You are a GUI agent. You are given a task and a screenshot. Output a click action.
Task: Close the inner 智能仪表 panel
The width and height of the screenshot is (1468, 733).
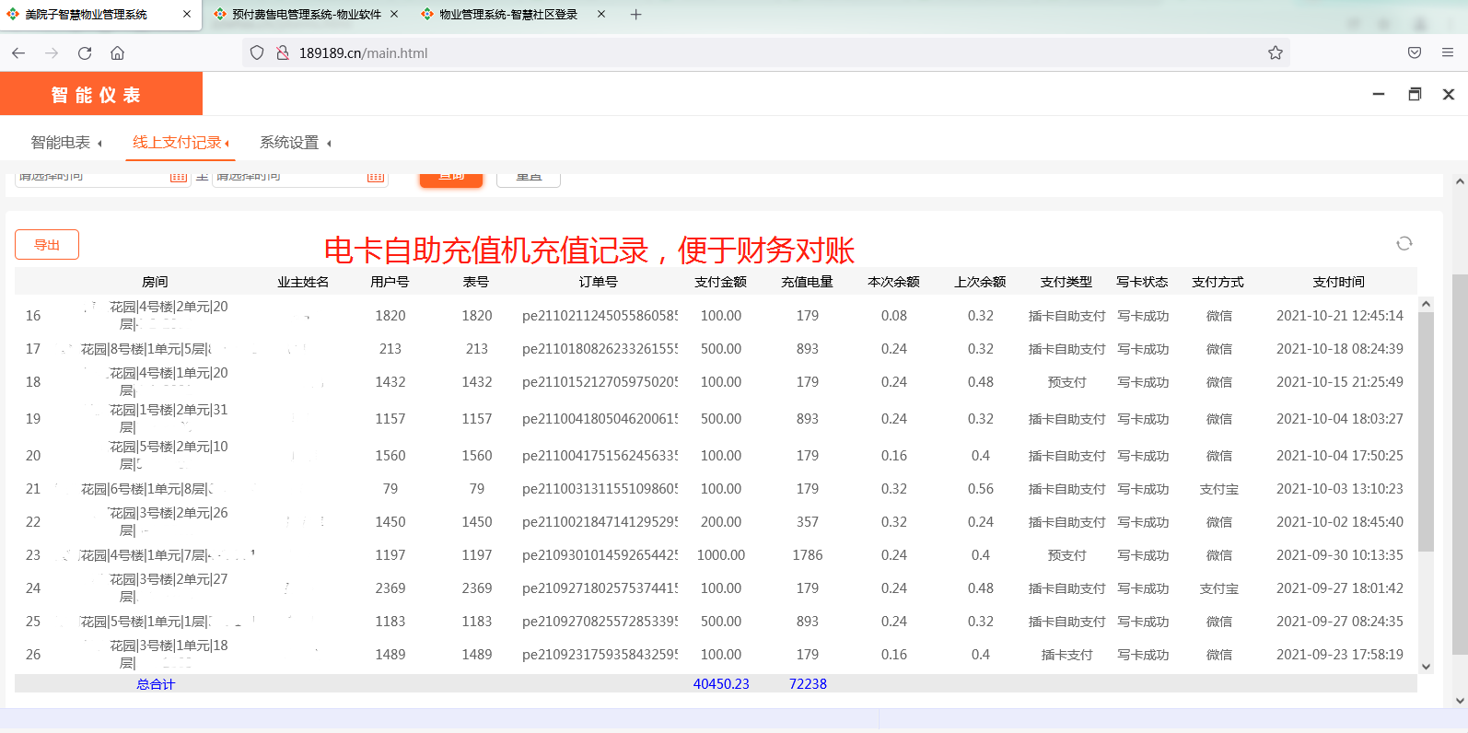[1449, 94]
